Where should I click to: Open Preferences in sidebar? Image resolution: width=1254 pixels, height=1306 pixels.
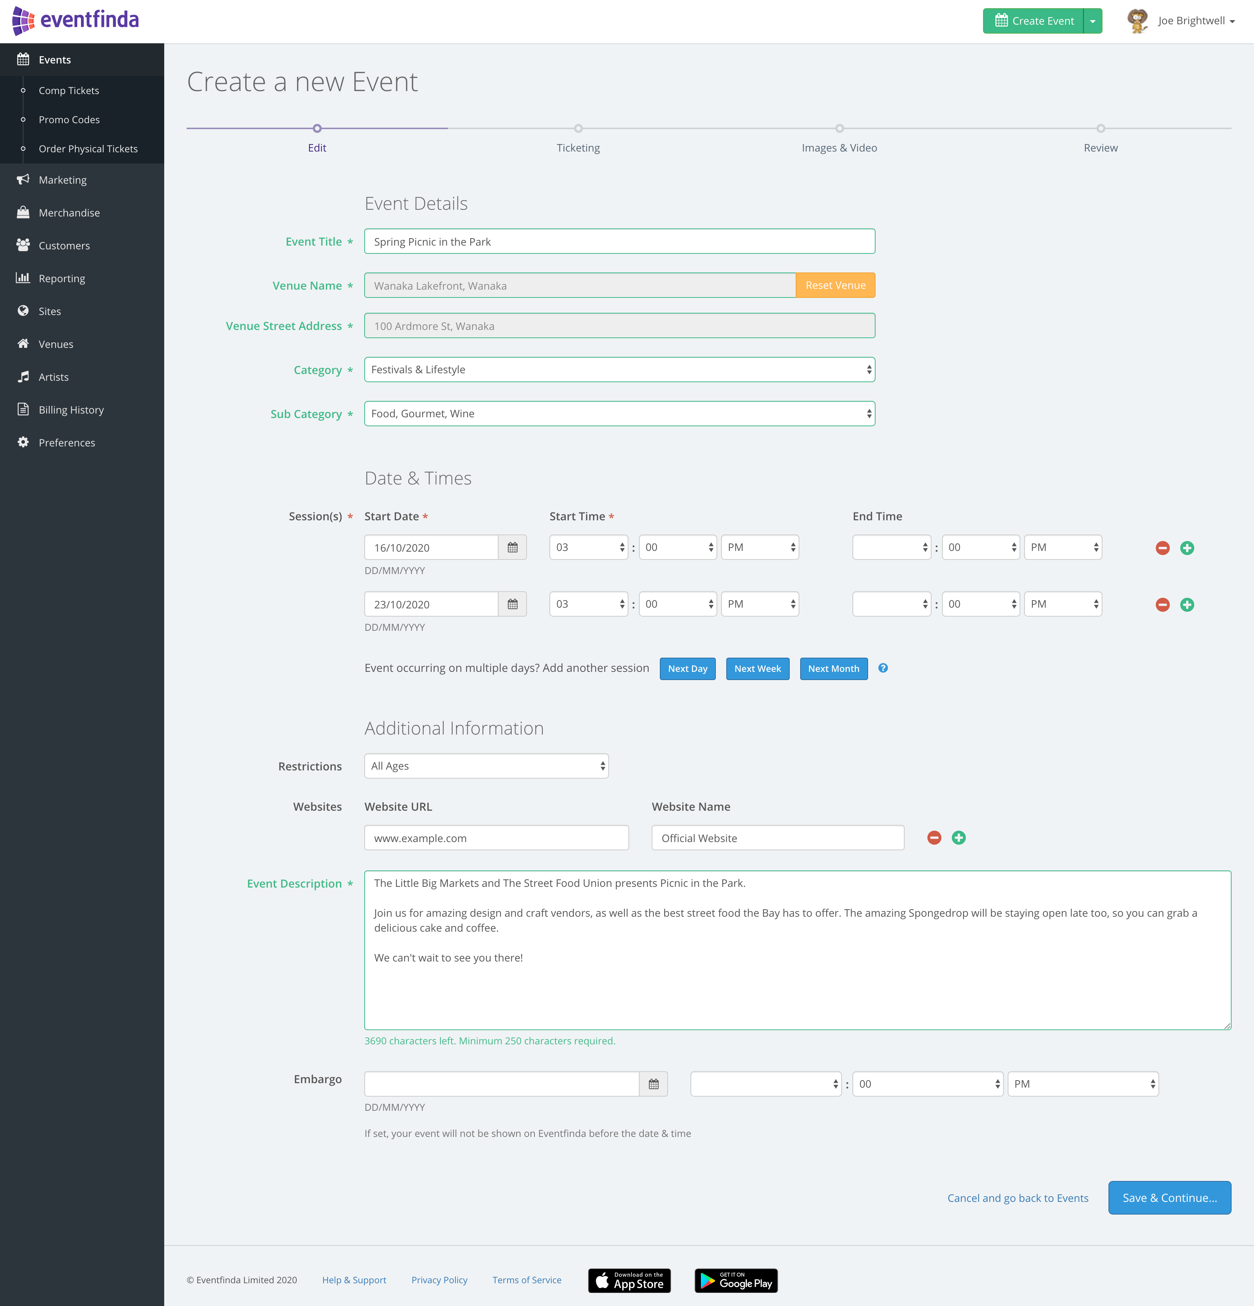click(x=82, y=442)
